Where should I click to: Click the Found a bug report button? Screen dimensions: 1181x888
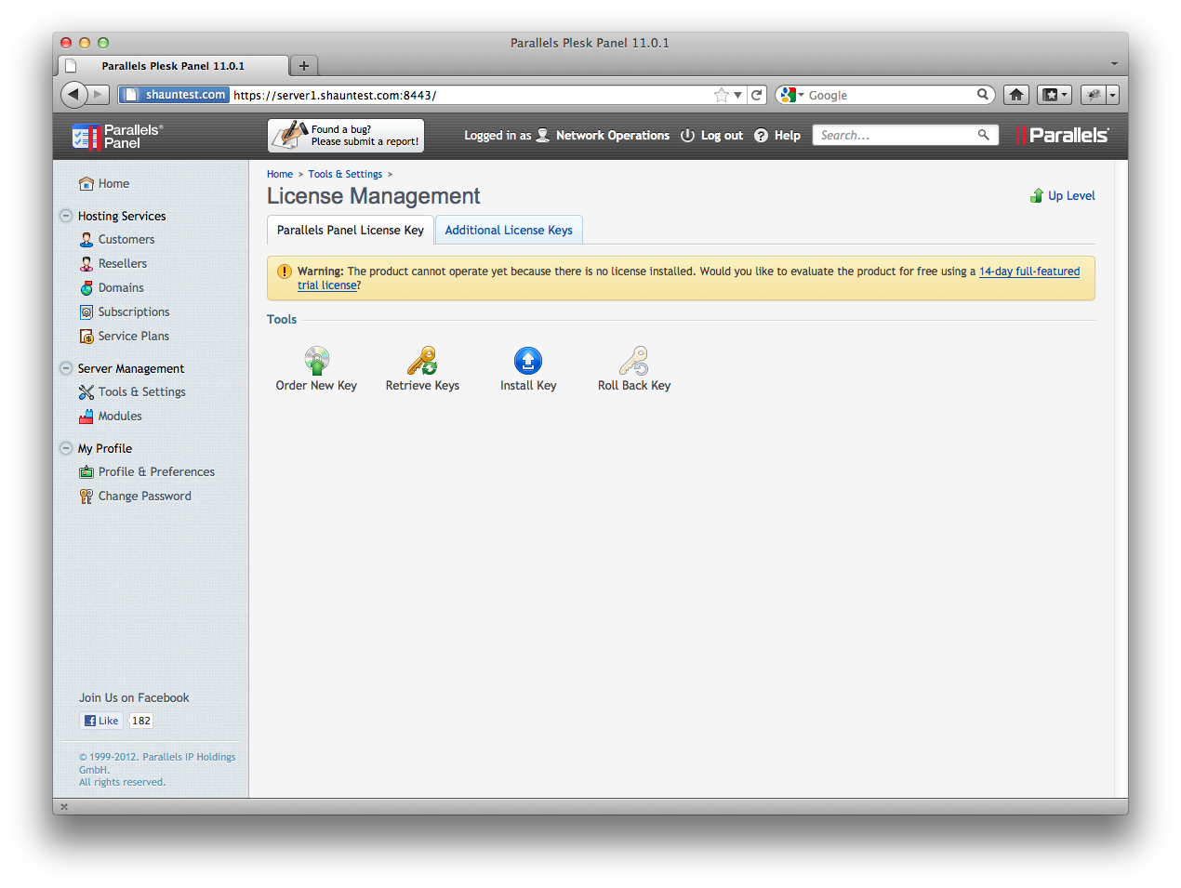pyautogui.click(x=346, y=136)
